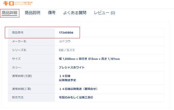Select product number 17340806

pos(66,33)
